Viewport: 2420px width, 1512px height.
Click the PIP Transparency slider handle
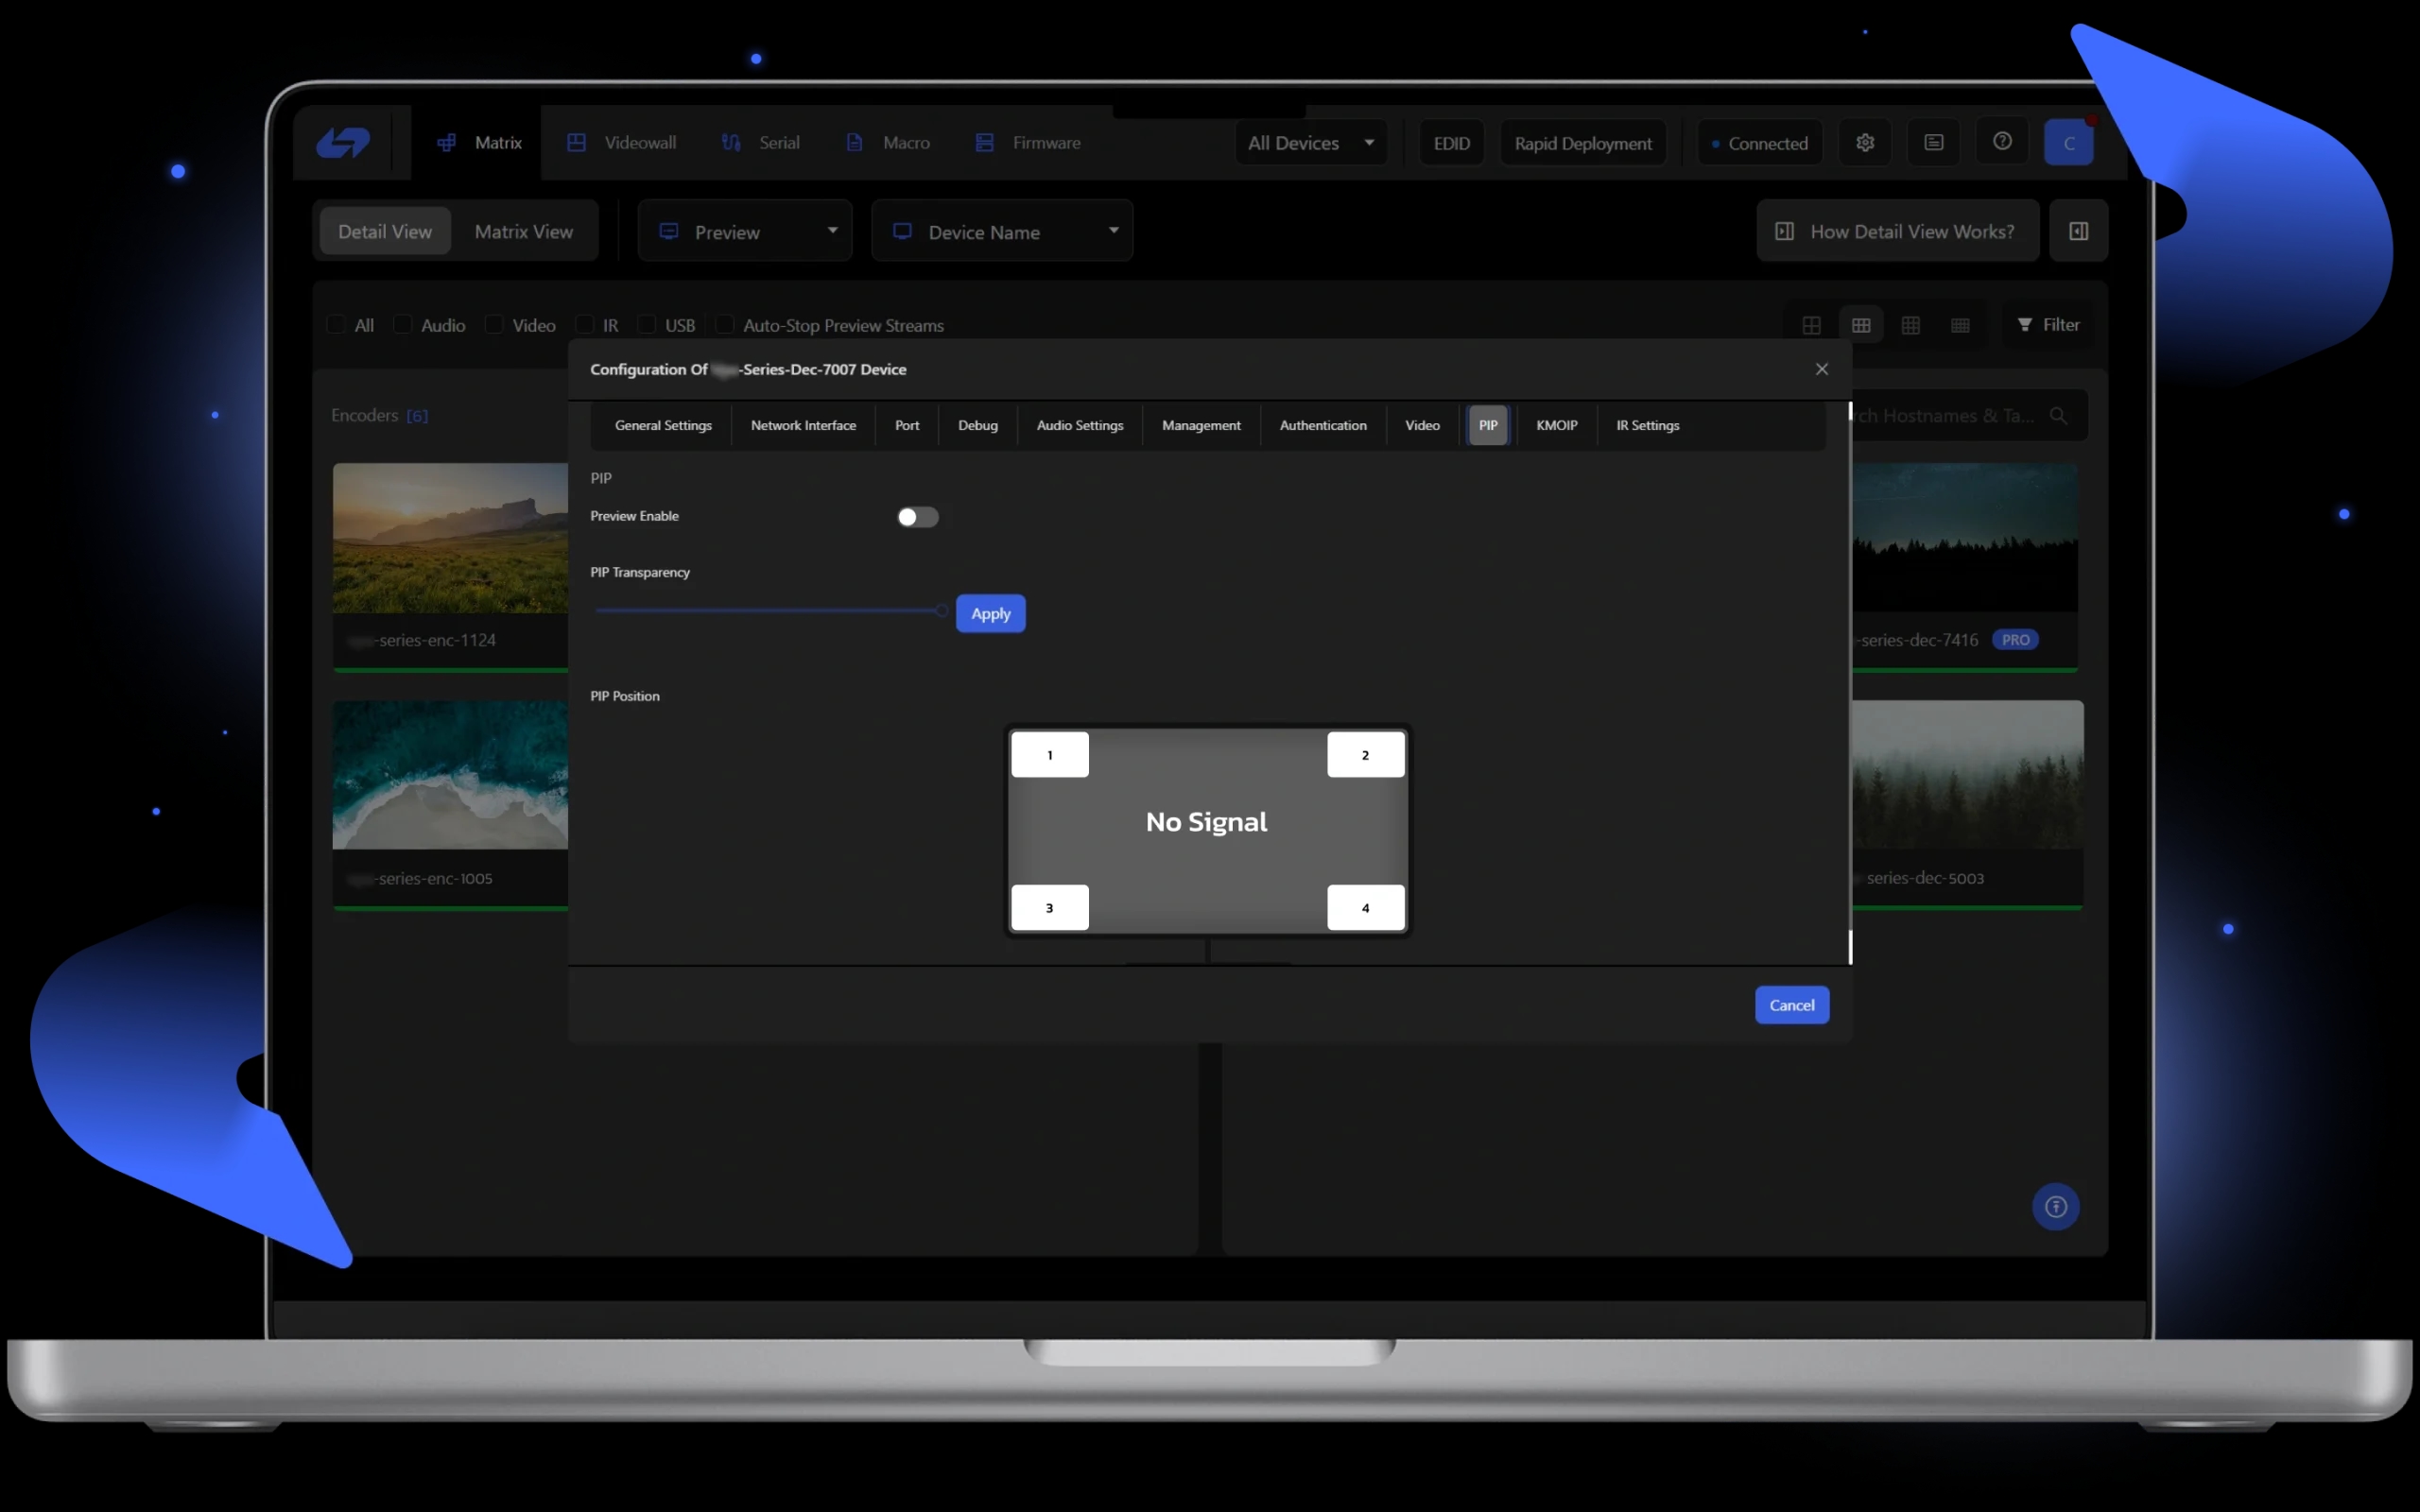tap(941, 611)
